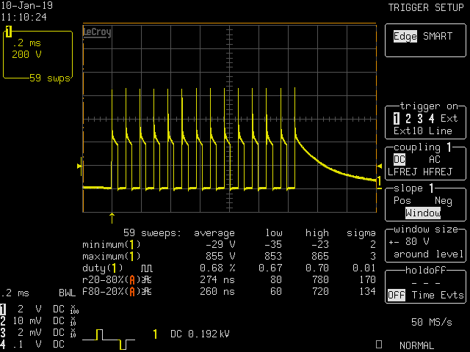Click the orange A badge on f80-20% row
The width and height of the screenshot is (470, 352).
(132, 292)
